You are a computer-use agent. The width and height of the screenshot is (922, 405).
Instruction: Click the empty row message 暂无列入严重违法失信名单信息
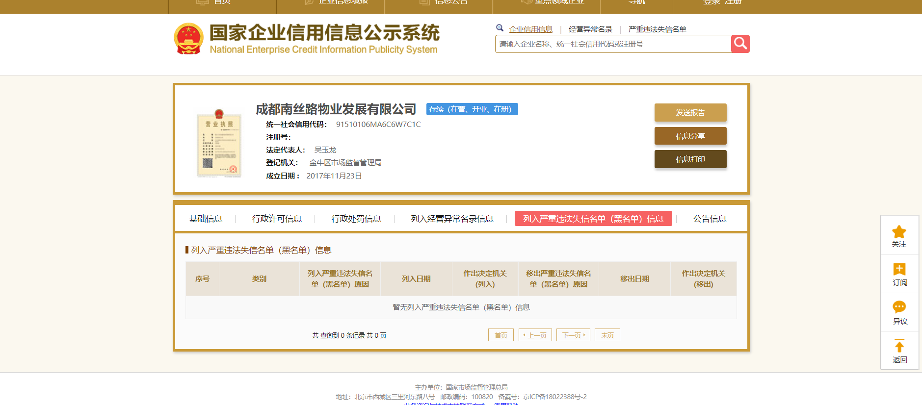(x=461, y=307)
